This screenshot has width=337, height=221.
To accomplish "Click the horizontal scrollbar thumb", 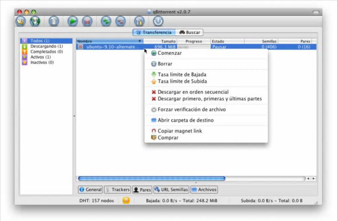I will [152, 178].
